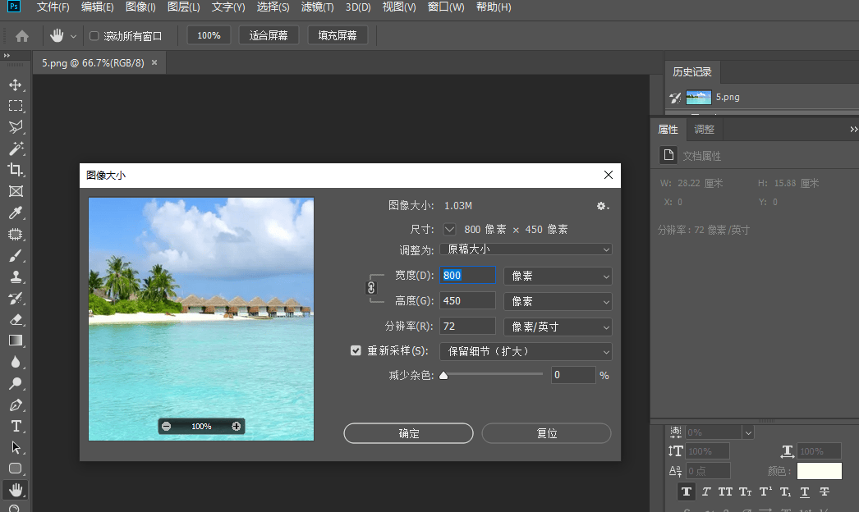
Task: Open the 滤镜(T) menu
Action: pyautogui.click(x=317, y=7)
